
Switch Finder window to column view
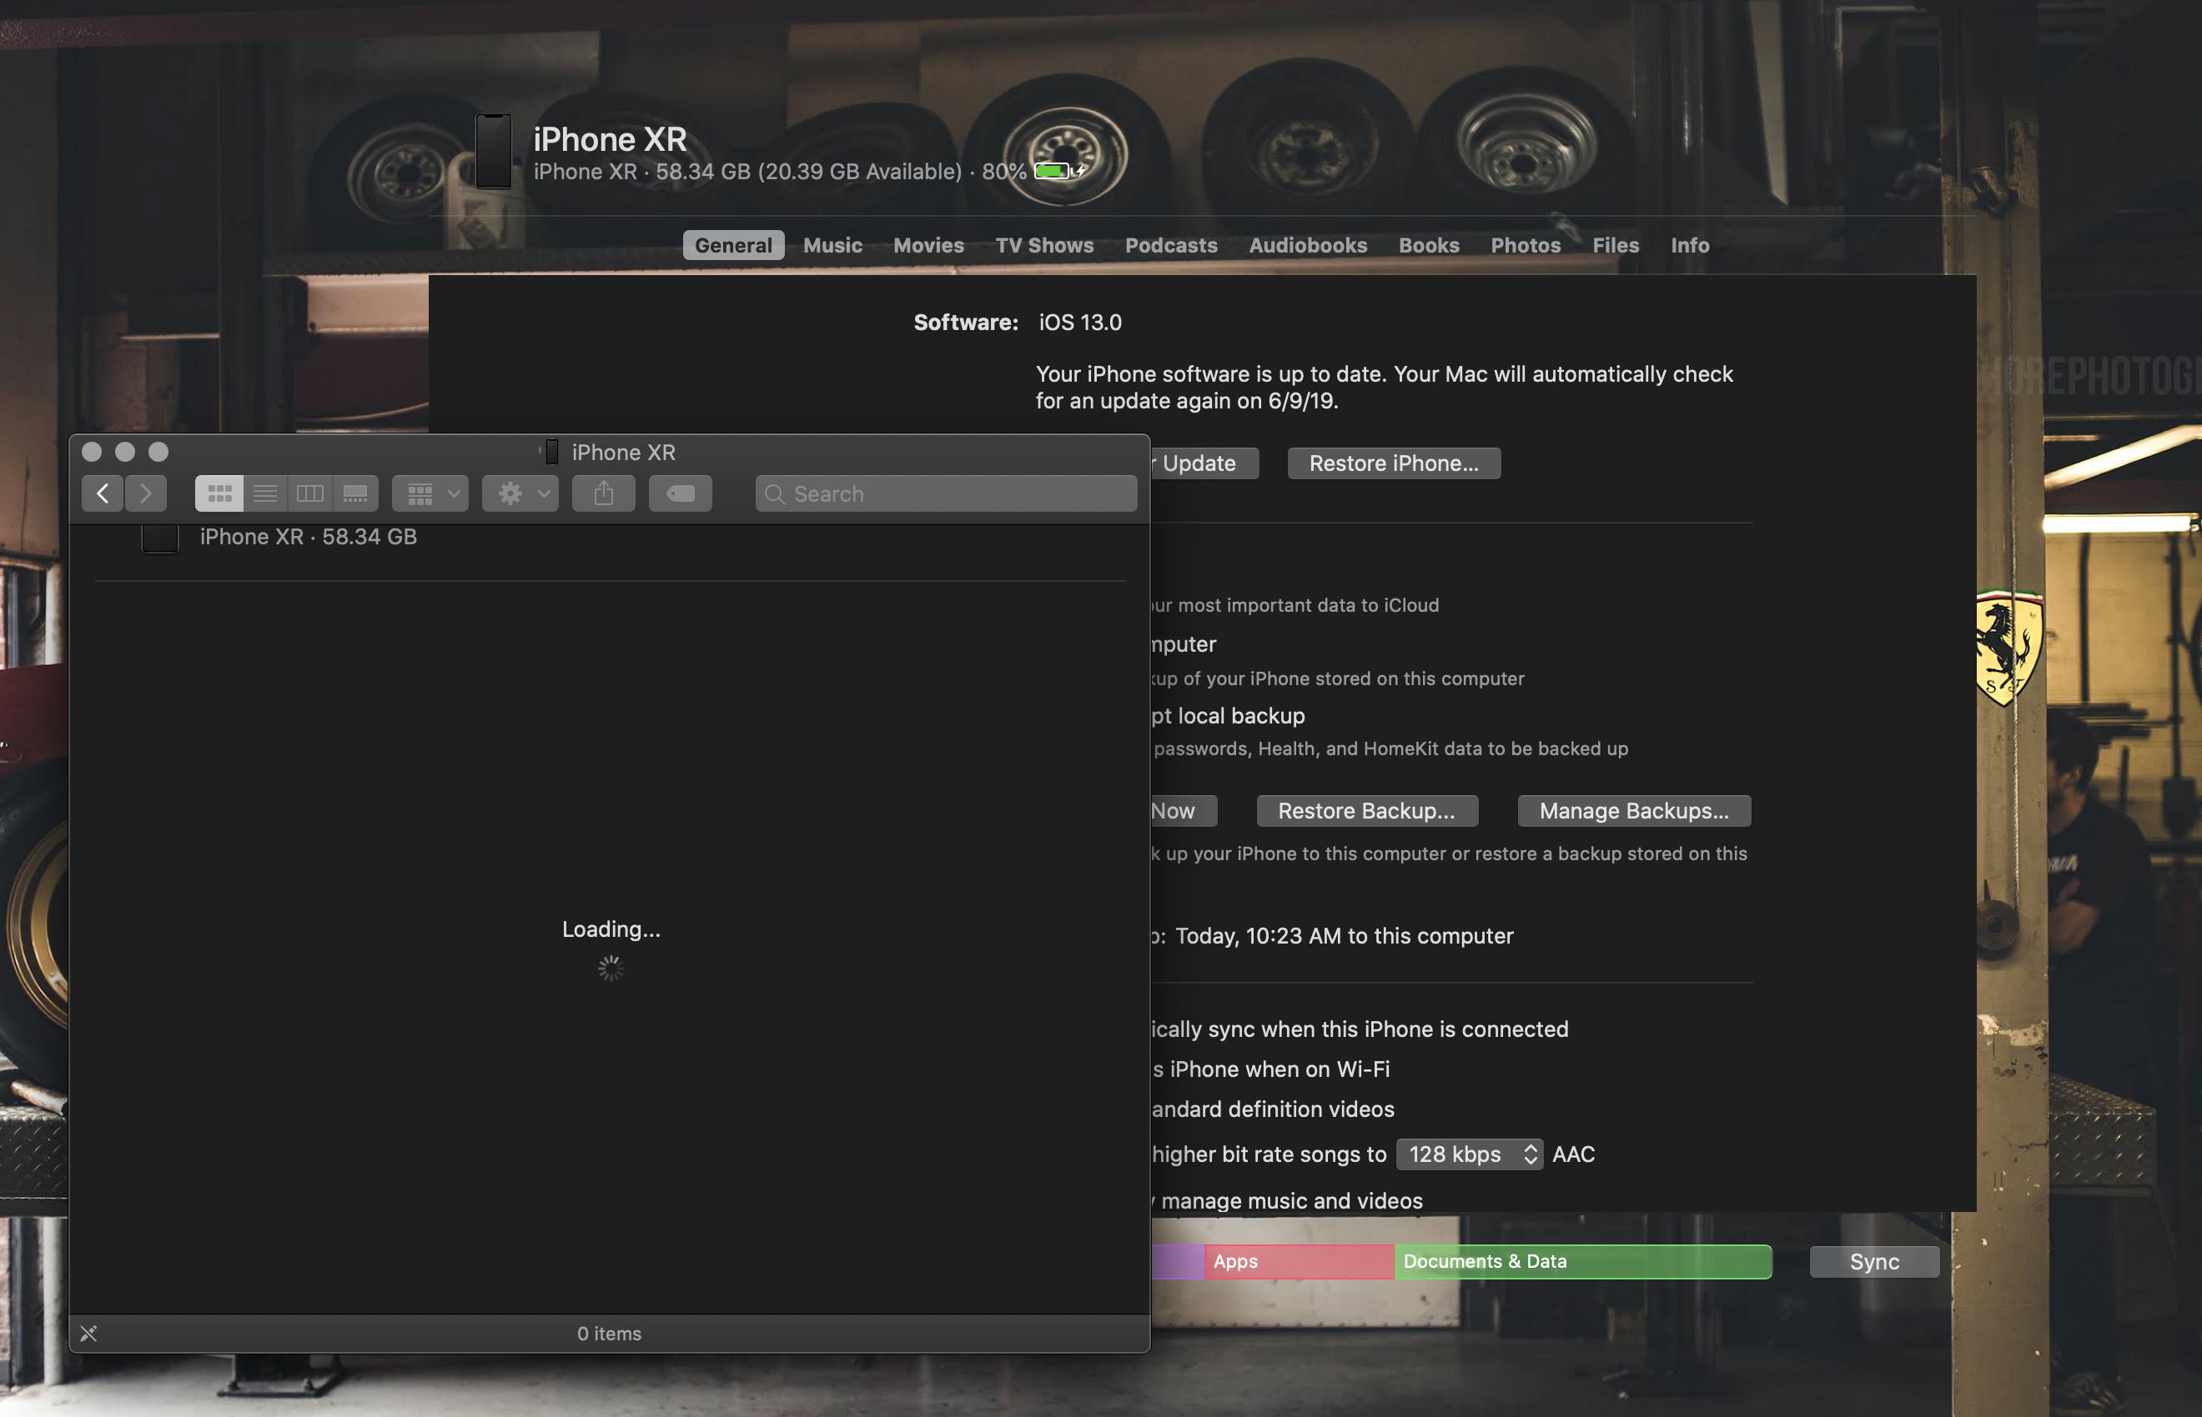(x=310, y=494)
